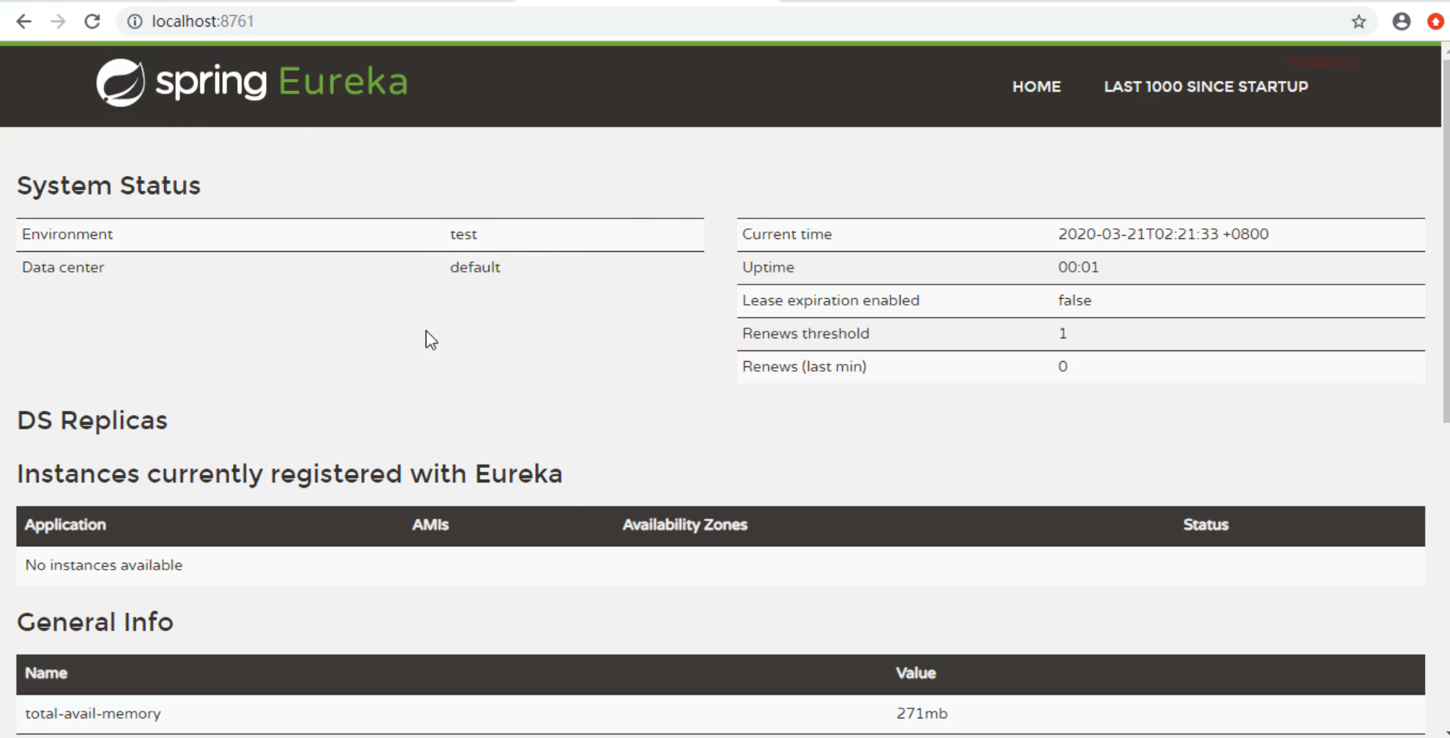Select the timestamp 2020-03-21T02:21:33 +0800
Image resolution: width=1450 pixels, height=738 pixels.
coord(1163,234)
